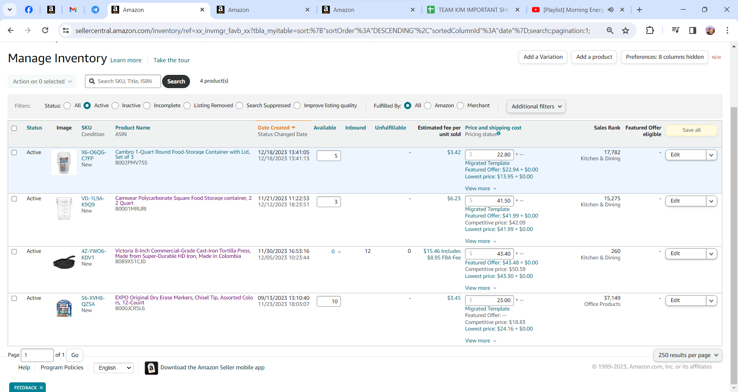738x392 pixels.
Task: Open the Chrome profile avatar
Action: point(710,30)
